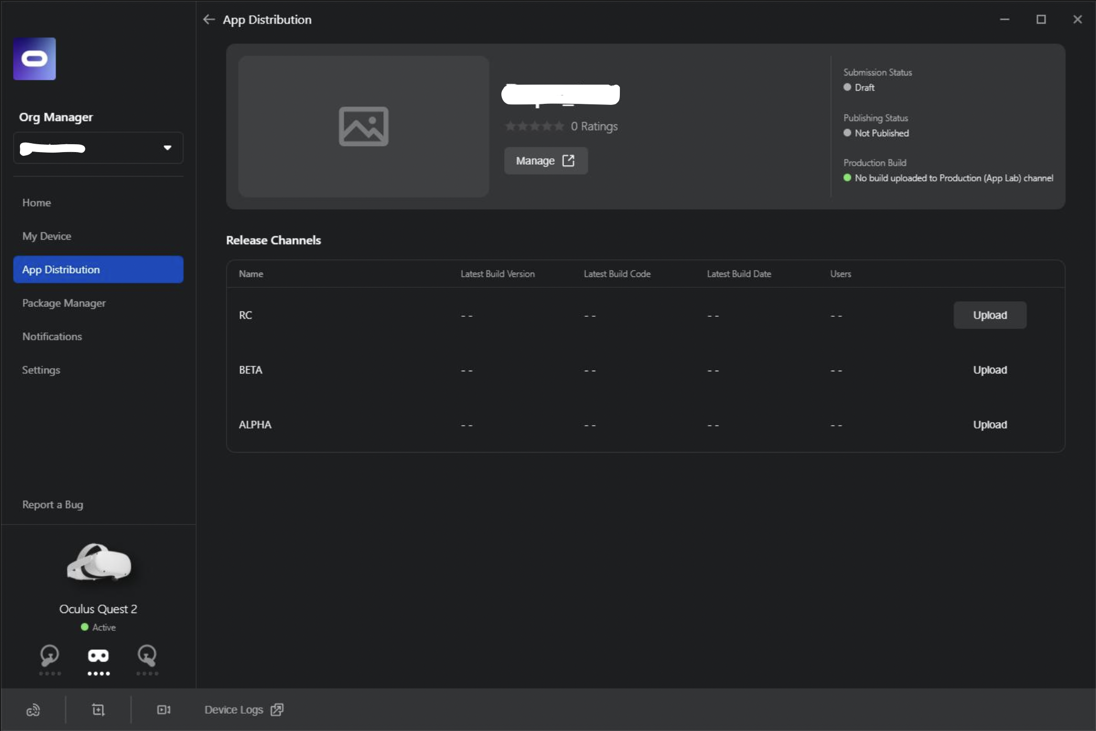
Task: Open the Home menu item
Action: coord(37,202)
